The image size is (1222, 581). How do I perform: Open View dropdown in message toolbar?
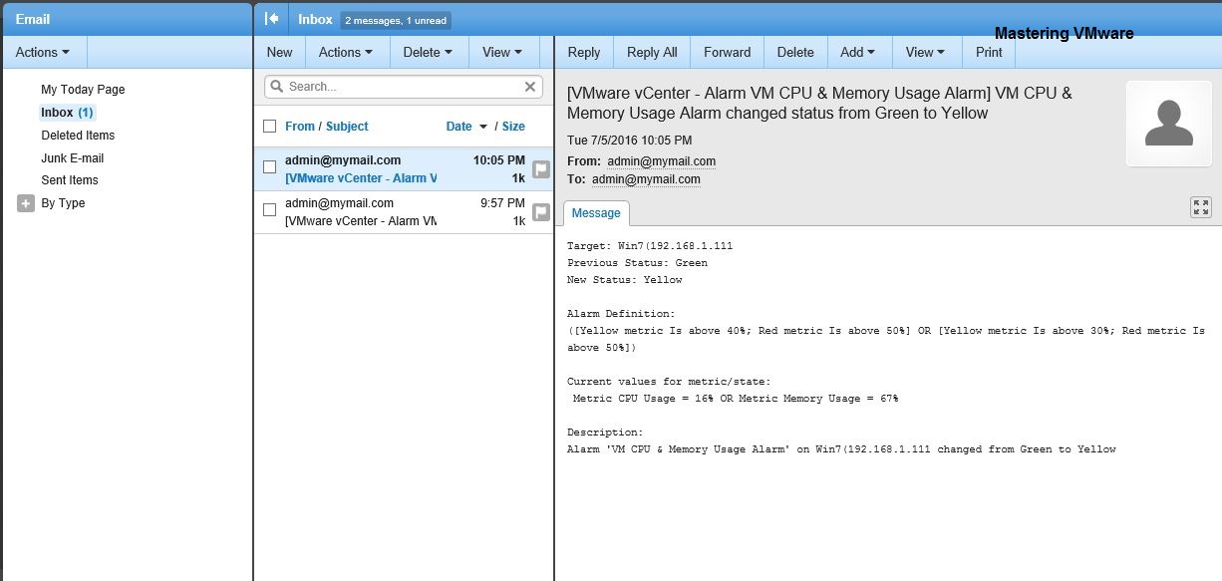(x=927, y=52)
